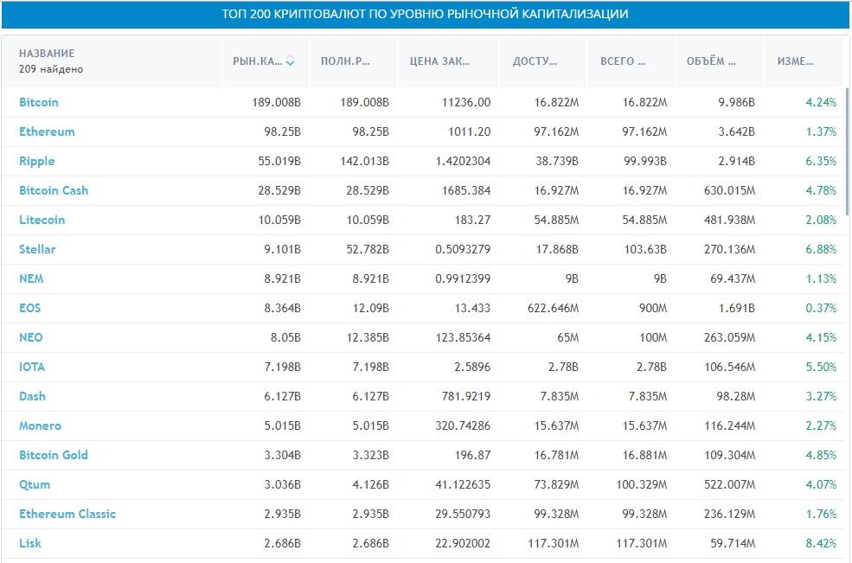Open the NEM link
This screenshot has width=852, height=563.
(x=31, y=278)
